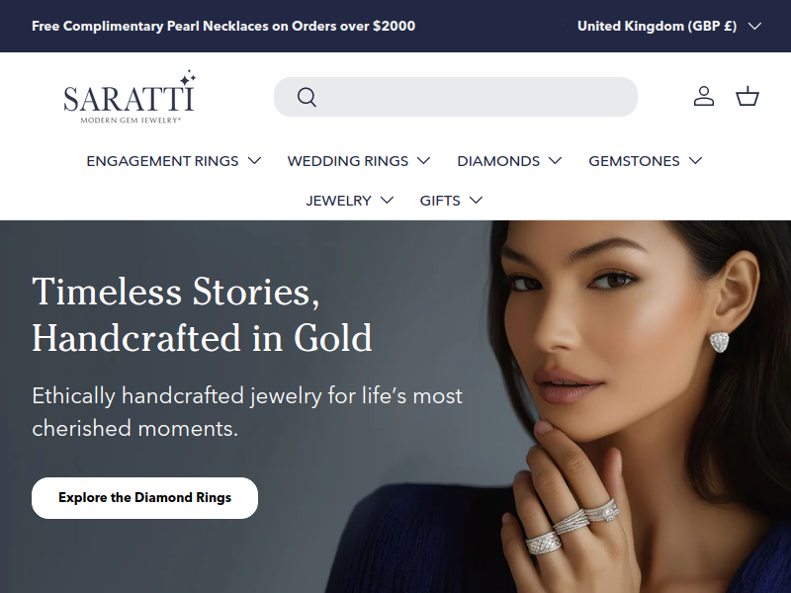
Task: Select the Gemstones menu item
Action: click(x=634, y=161)
